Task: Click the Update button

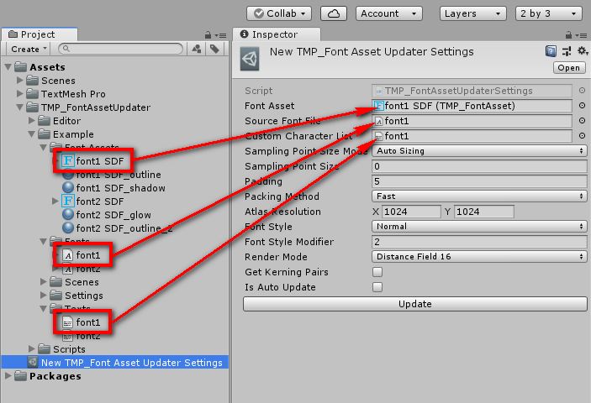Action: (x=415, y=304)
